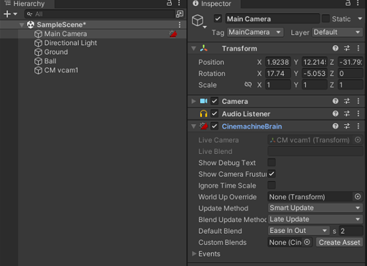Open SampleScene row options menu
Image resolution: width=367 pixels, height=266 pixels.
click(179, 25)
